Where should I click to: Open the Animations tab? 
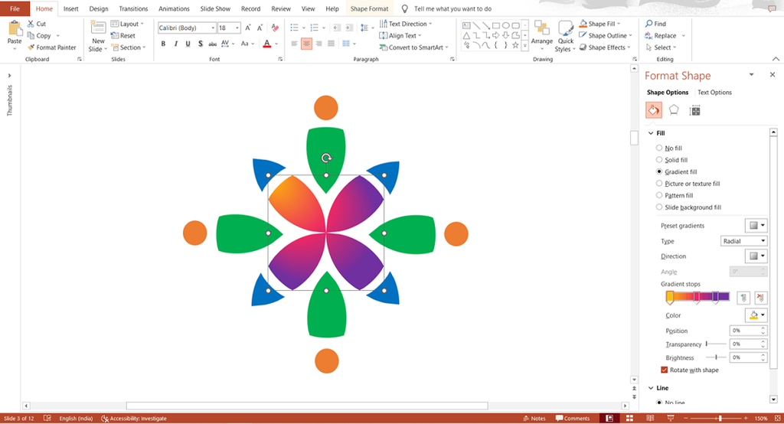[x=174, y=8]
